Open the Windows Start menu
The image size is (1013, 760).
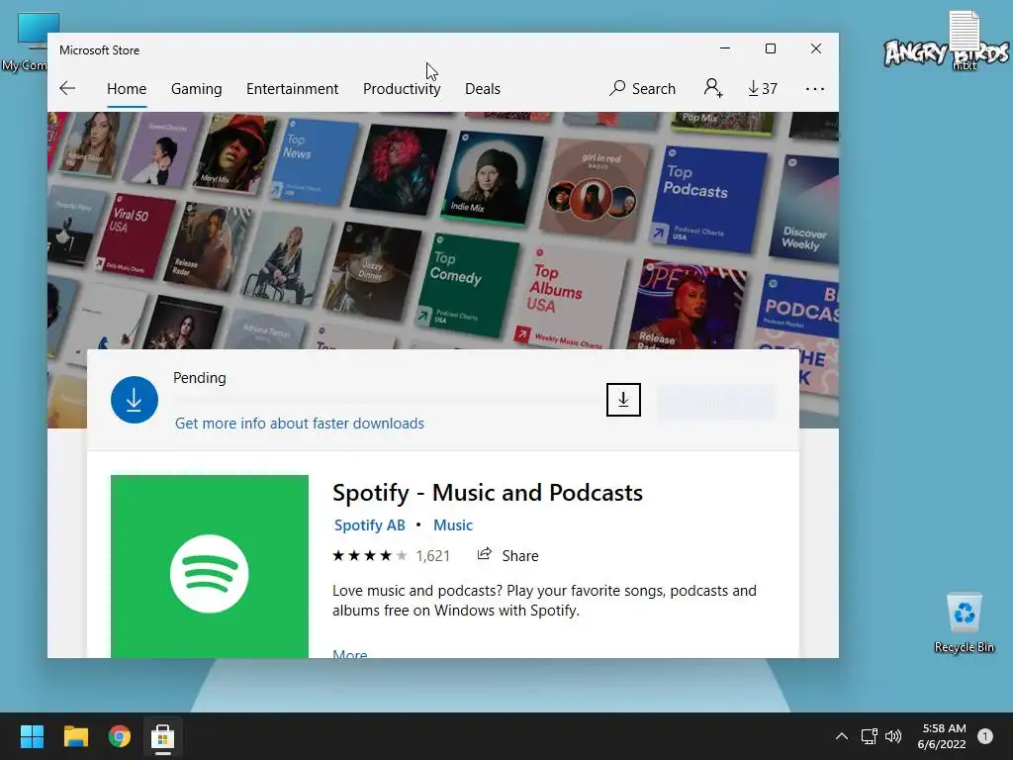pyautogui.click(x=32, y=736)
